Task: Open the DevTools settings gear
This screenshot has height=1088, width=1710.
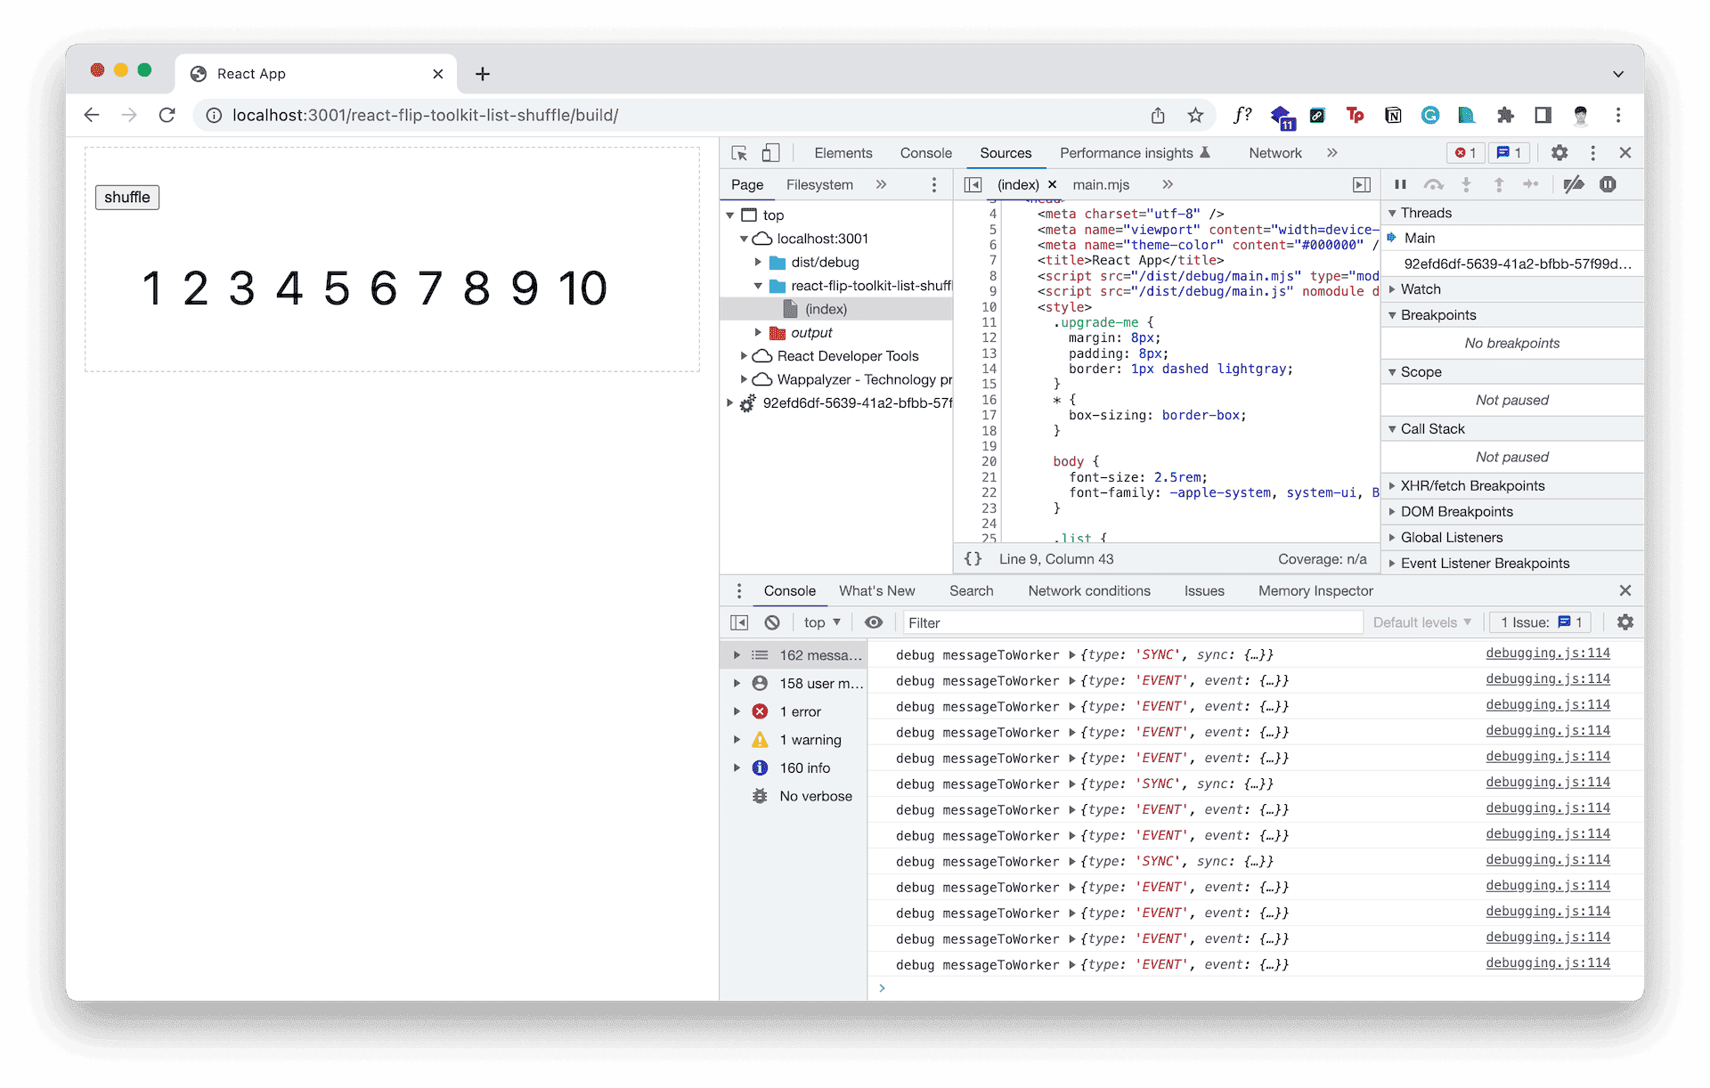Action: [x=1559, y=153]
